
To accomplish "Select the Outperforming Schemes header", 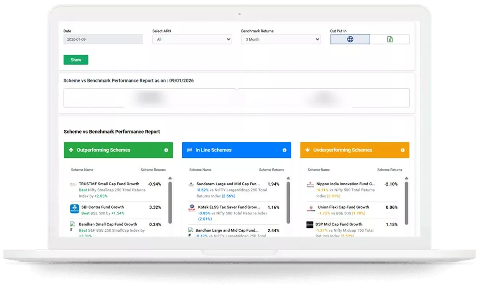I will pos(103,150).
